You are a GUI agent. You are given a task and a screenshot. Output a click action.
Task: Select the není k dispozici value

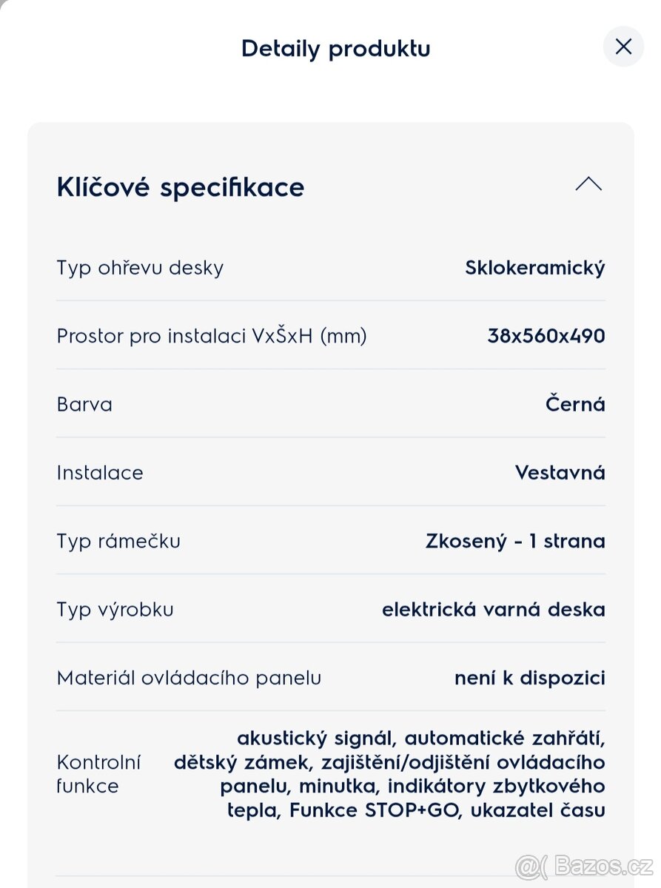pos(530,677)
